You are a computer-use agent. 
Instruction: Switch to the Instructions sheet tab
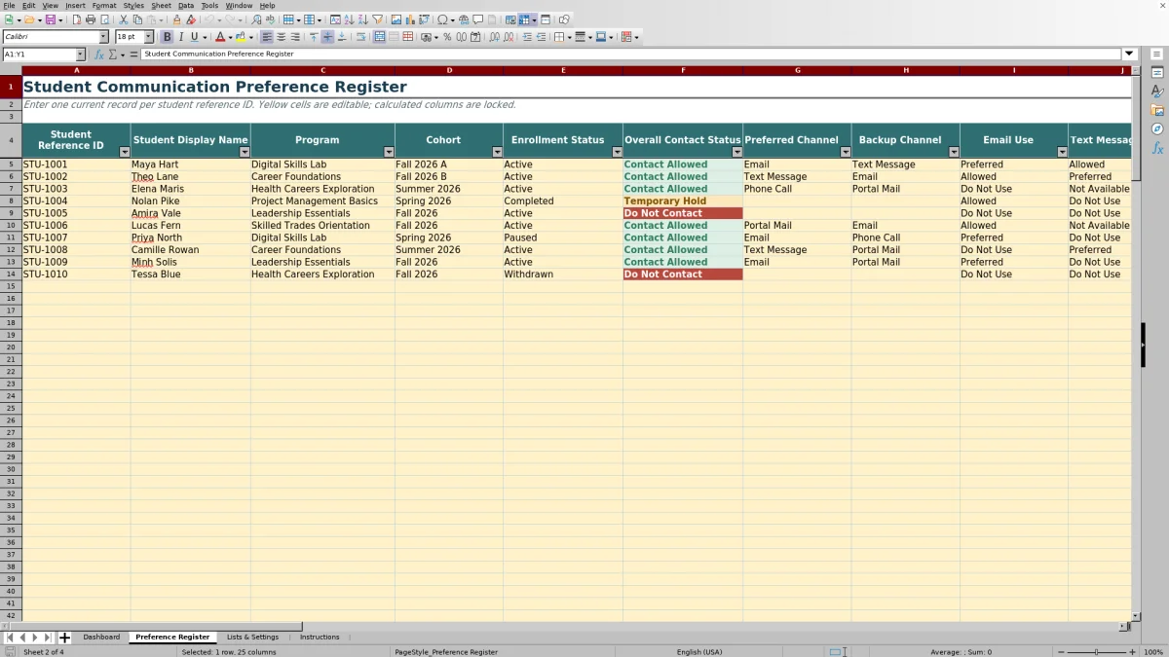click(320, 638)
